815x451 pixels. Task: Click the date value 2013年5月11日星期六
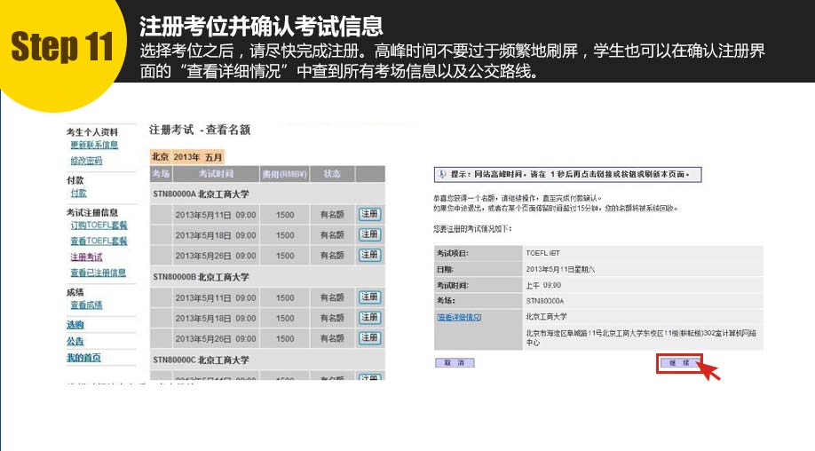(560, 269)
